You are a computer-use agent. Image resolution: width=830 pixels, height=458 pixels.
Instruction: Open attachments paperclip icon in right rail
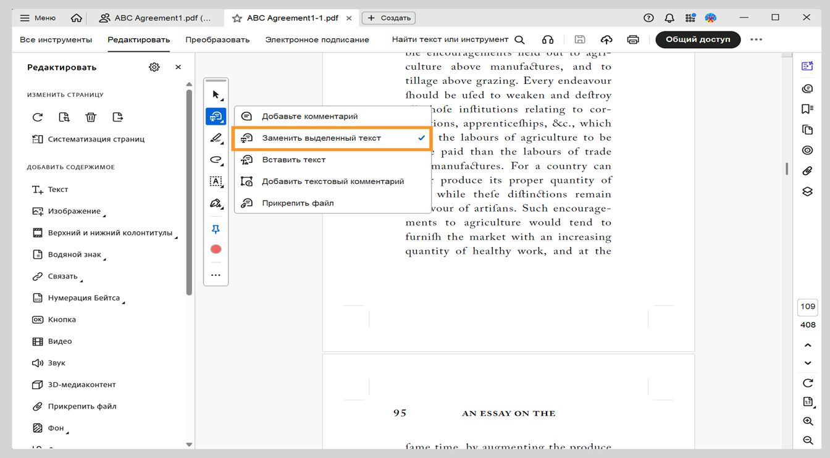click(807, 171)
